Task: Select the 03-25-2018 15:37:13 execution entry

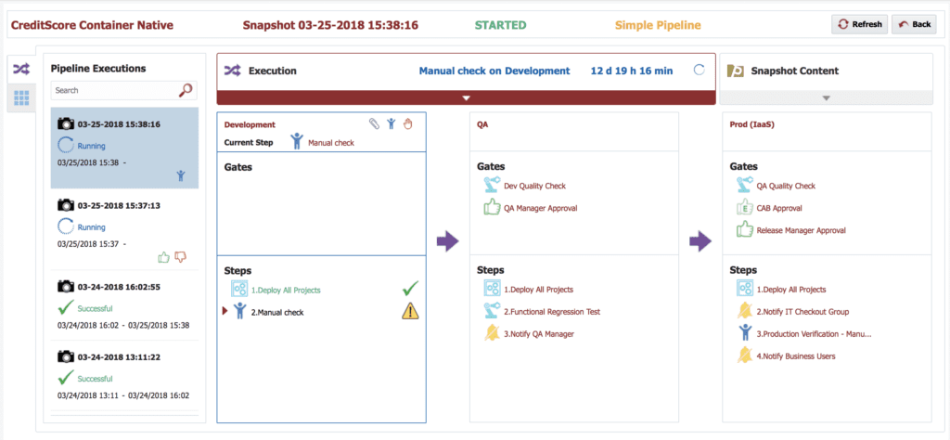Action: pyautogui.click(x=125, y=229)
